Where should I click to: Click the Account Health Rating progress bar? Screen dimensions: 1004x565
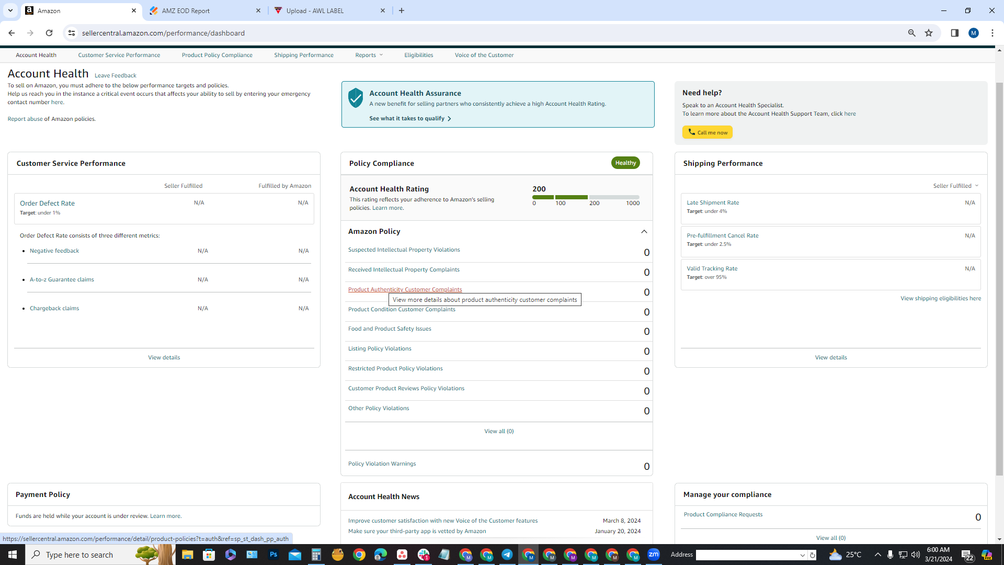(586, 197)
